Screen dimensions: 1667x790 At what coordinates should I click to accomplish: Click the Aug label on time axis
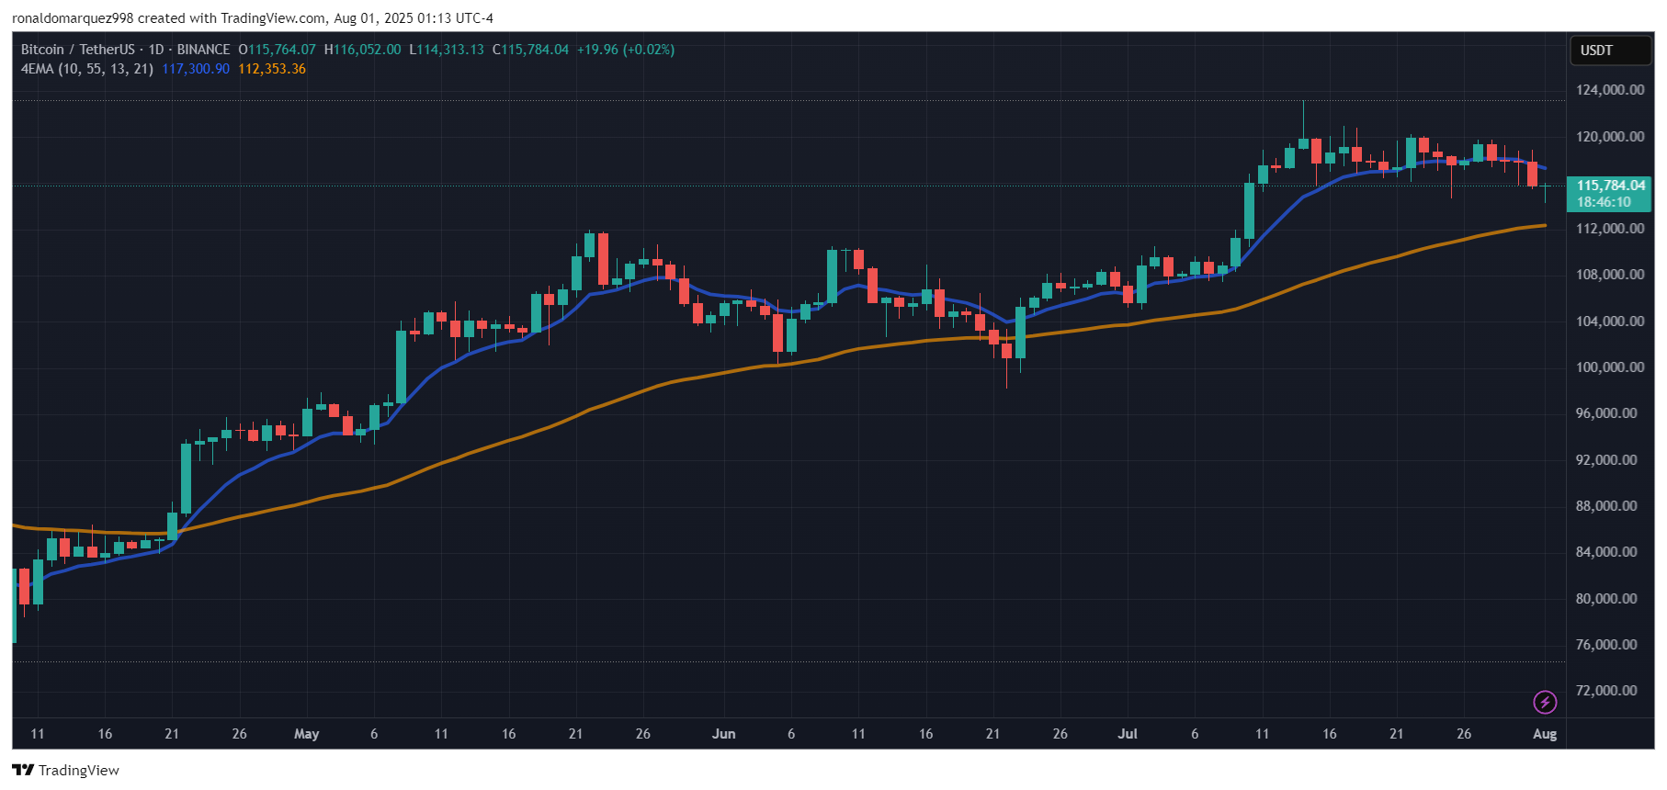click(x=1545, y=734)
